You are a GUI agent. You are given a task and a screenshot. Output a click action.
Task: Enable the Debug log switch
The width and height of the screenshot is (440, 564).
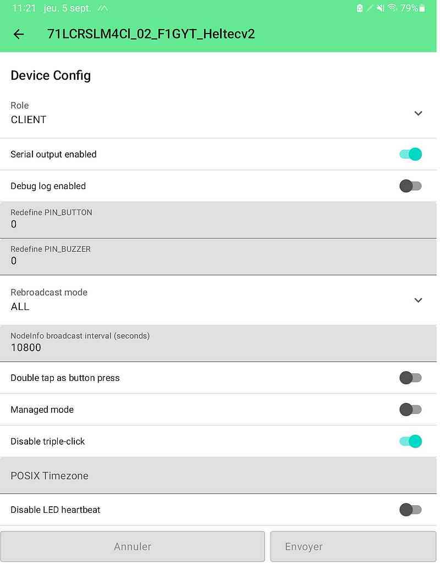[x=410, y=186]
